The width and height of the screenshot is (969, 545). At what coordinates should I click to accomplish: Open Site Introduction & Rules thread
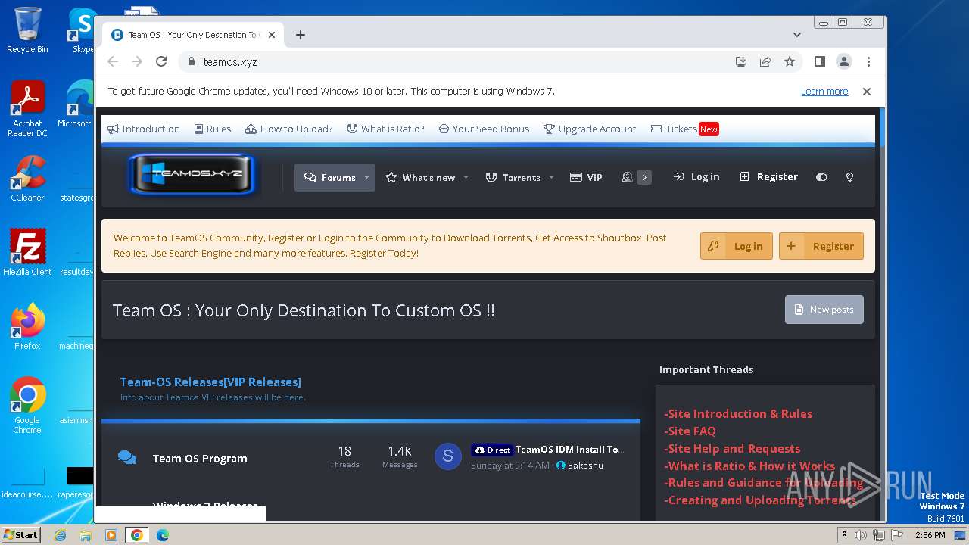coord(738,414)
